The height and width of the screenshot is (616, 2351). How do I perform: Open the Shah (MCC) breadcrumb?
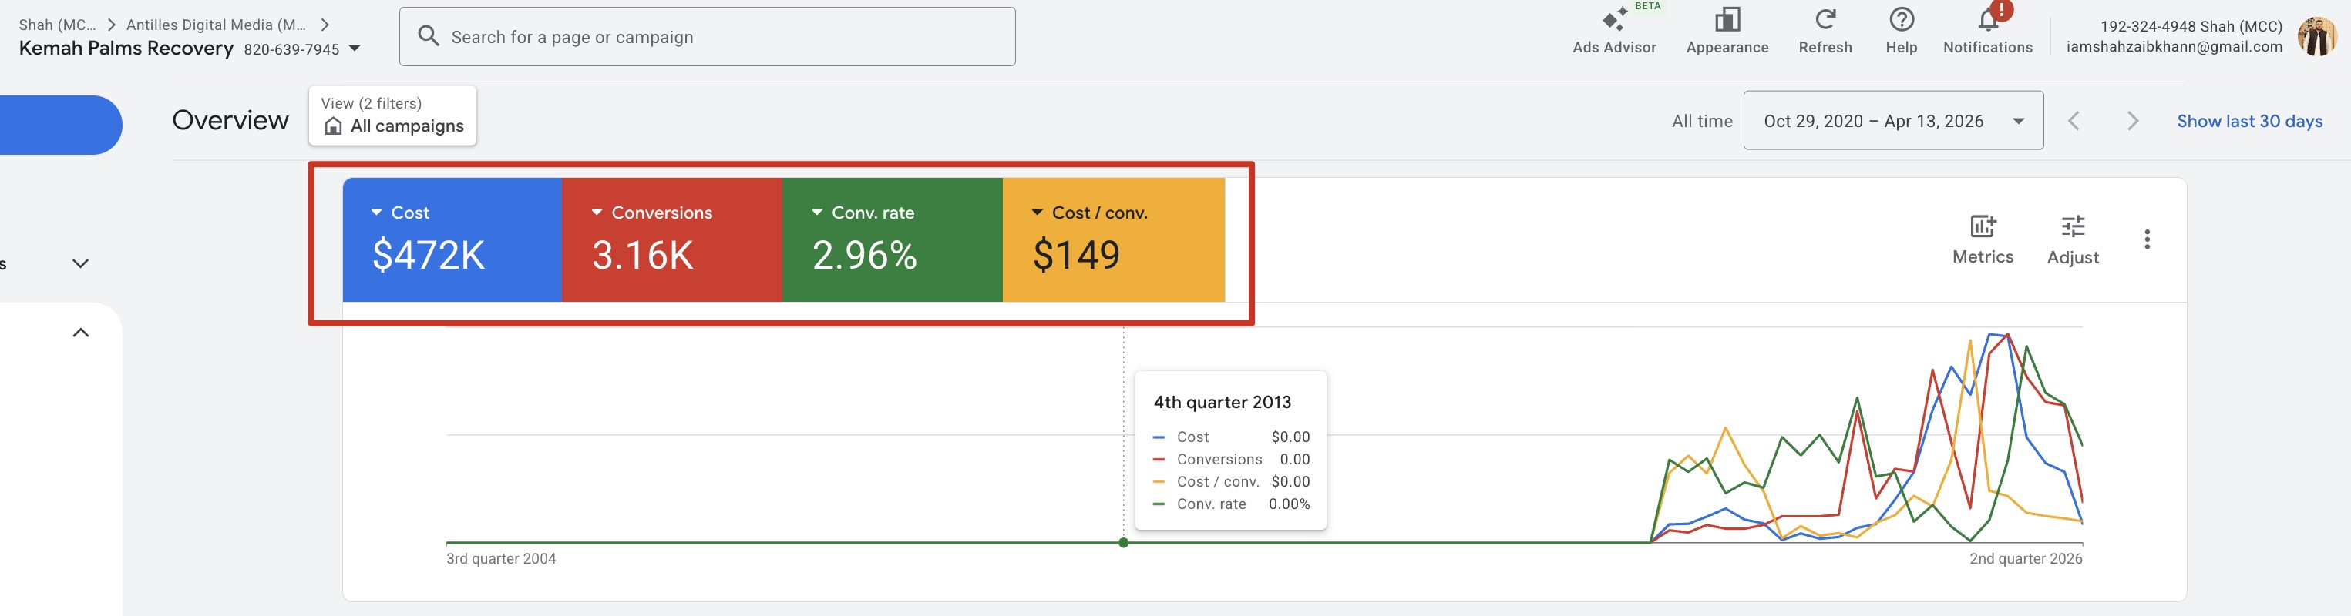click(56, 25)
